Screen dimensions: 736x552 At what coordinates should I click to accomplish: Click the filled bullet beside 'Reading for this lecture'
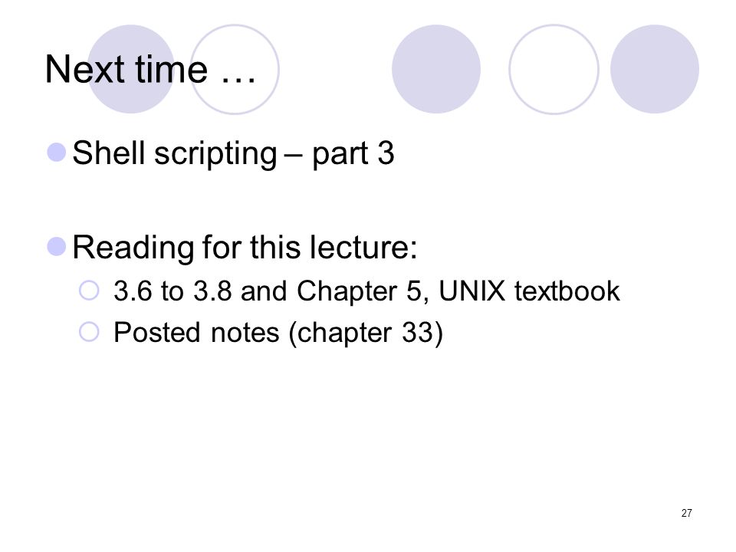tap(57, 246)
